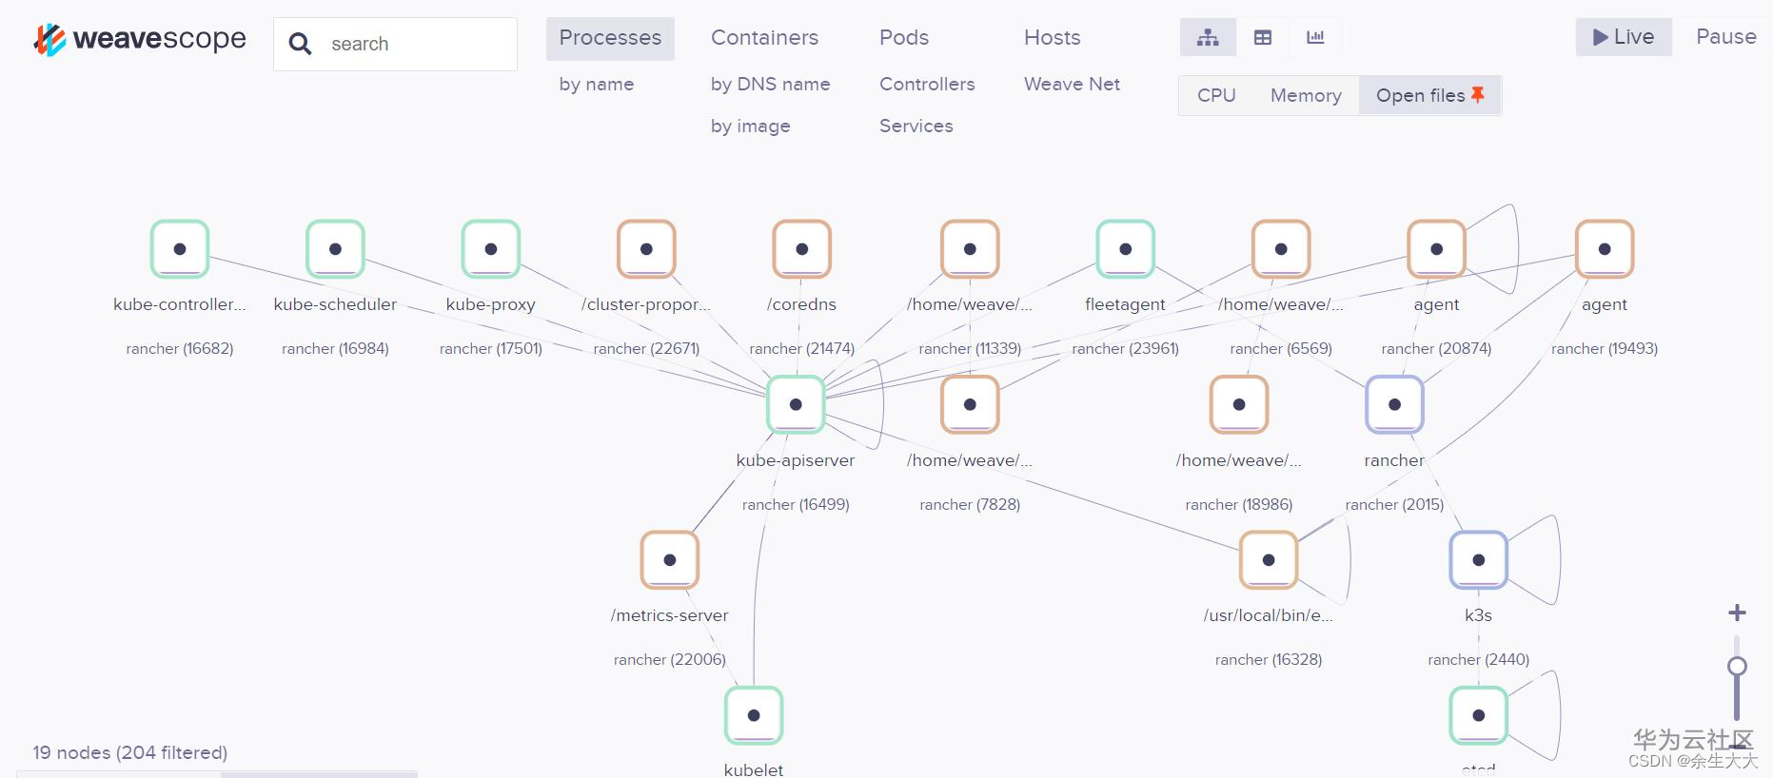Select the fleetagent process node
Screen dimensions: 1773x778
(1126, 249)
